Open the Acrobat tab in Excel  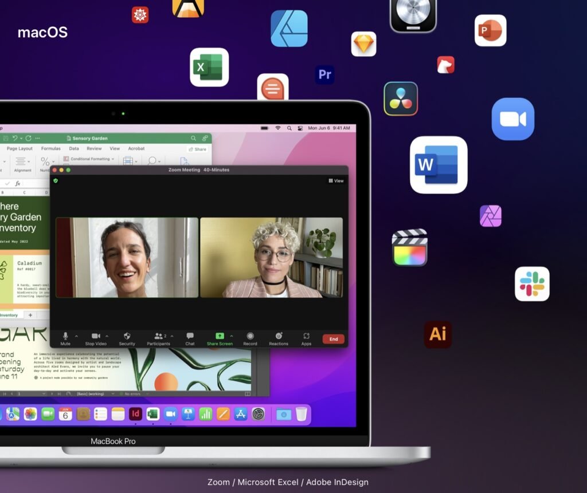pyautogui.click(x=136, y=148)
